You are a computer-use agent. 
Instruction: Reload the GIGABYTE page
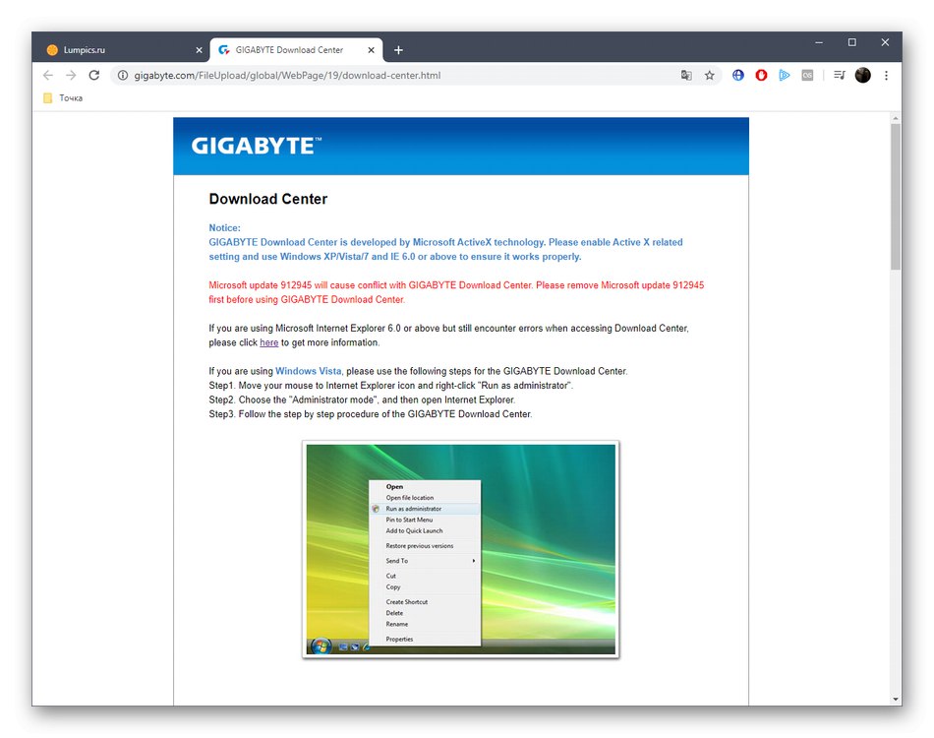[x=94, y=75]
